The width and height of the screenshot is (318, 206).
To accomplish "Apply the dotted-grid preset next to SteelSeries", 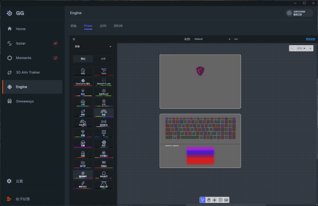I will point(104,82).
